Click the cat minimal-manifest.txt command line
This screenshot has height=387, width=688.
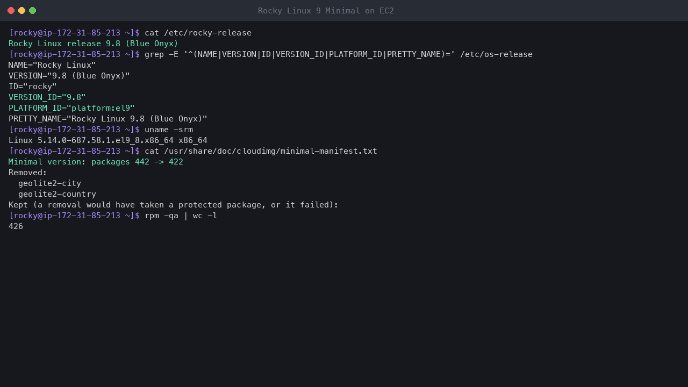coord(193,151)
